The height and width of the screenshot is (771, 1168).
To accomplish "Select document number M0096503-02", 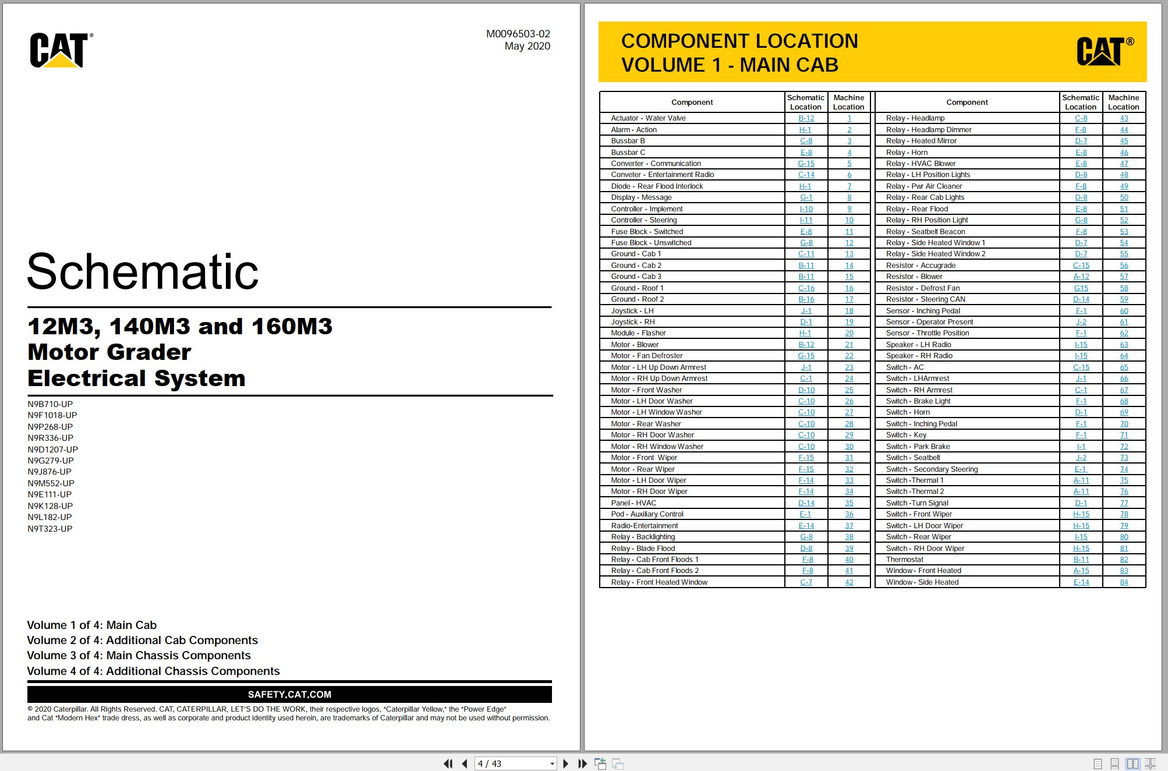I will click(x=518, y=34).
